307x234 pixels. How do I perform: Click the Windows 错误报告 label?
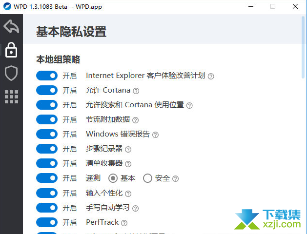(118, 134)
